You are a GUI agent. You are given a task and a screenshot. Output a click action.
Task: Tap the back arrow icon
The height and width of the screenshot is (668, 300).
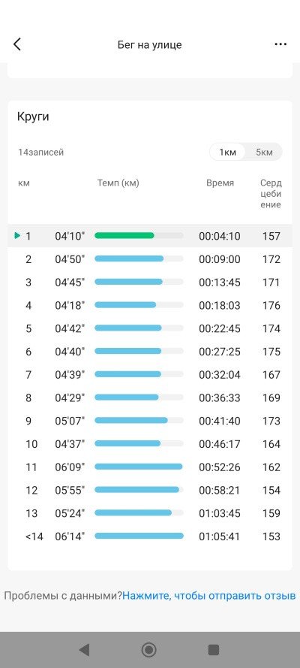click(x=17, y=44)
